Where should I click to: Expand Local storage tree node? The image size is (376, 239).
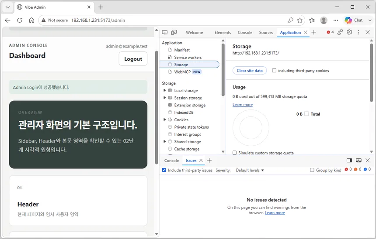tap(164, 90)
